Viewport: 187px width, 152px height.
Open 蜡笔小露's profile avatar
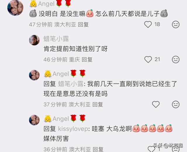[34, 40]
